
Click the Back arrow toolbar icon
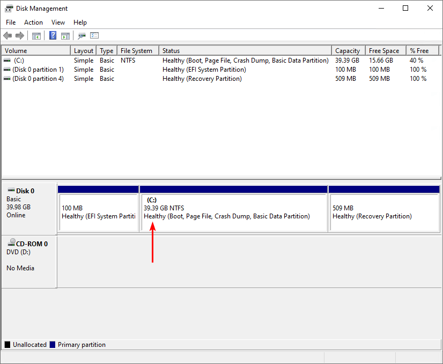tap(8, 36)
